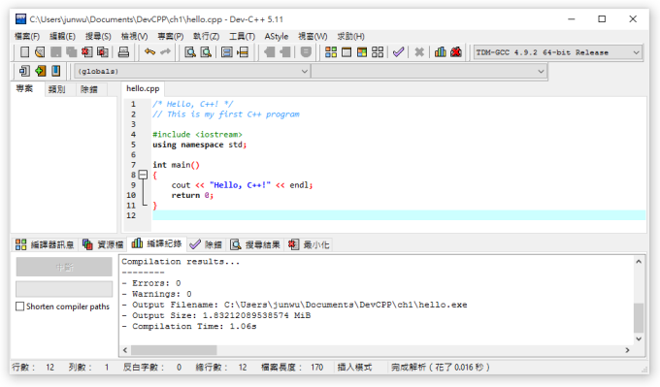
Task: Open profile analysis bar chart toolbar icon
Action: (x=441, y=52)
